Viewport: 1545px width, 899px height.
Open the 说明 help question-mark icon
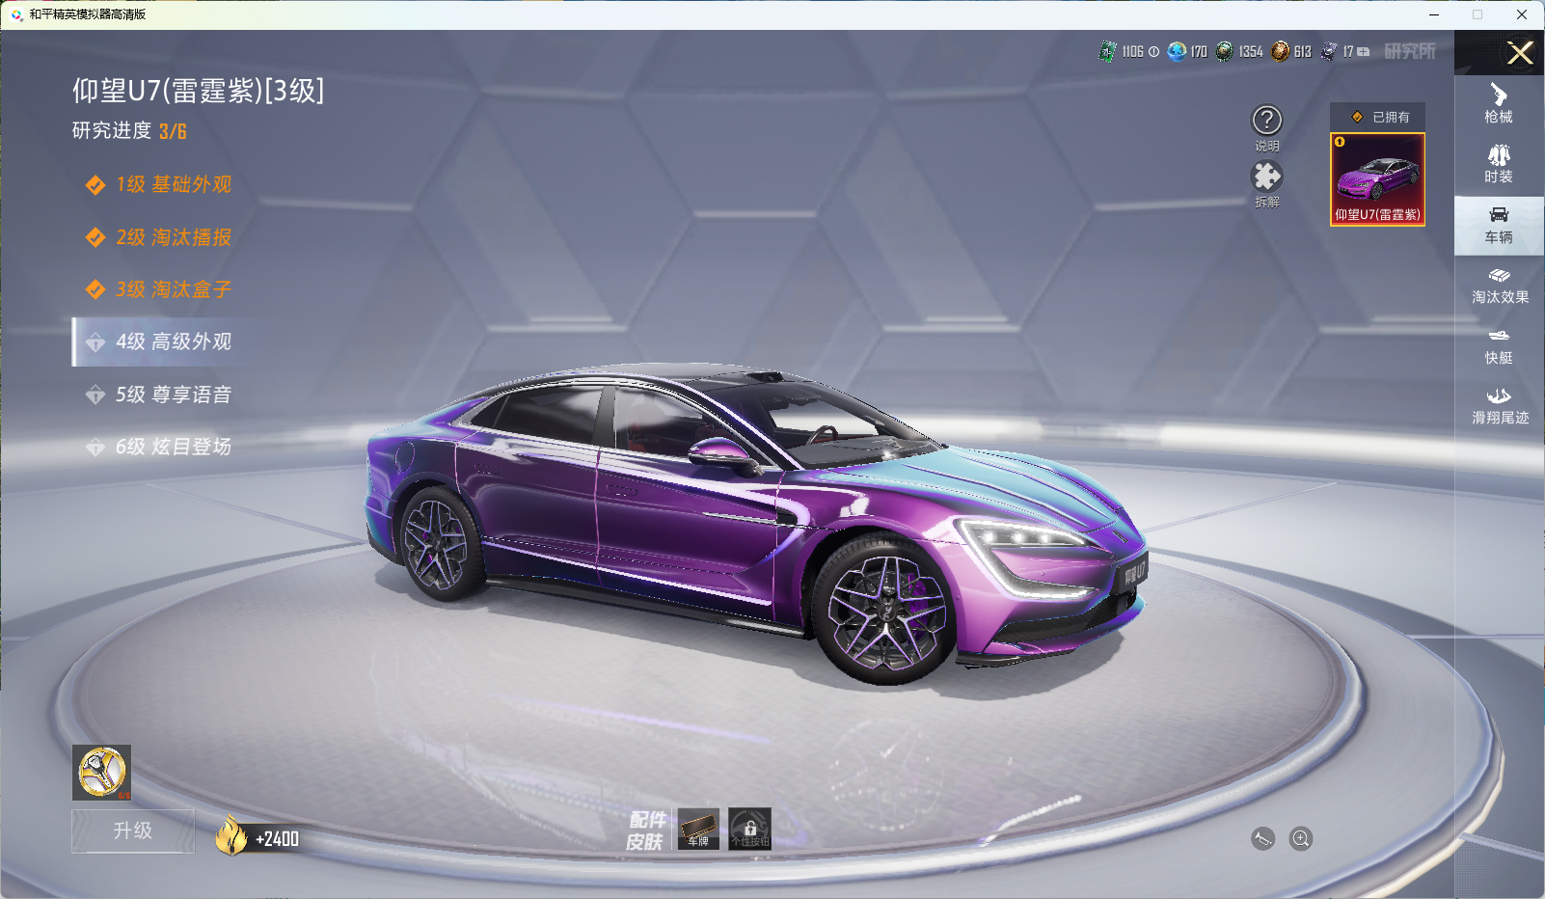pyautogui.click(x=1266, y=121)
